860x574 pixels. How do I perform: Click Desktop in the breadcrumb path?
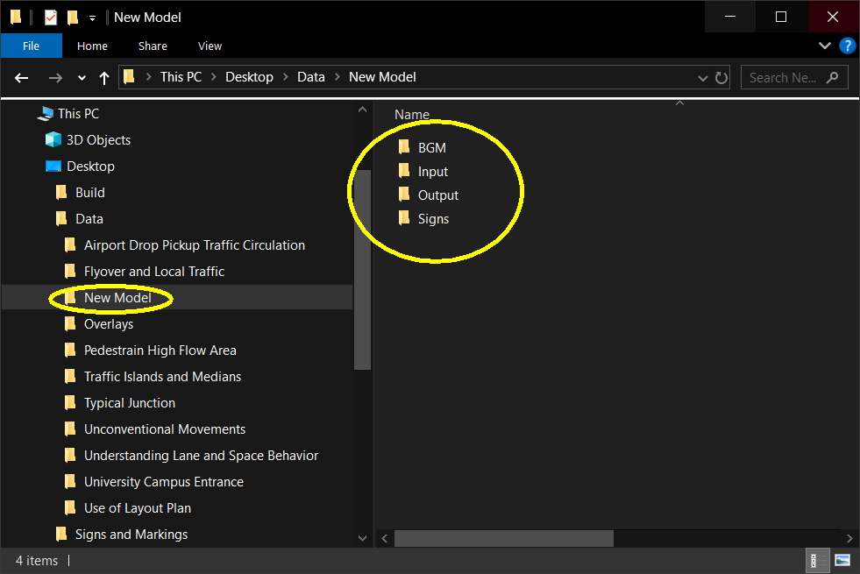(x=249, y=77)
